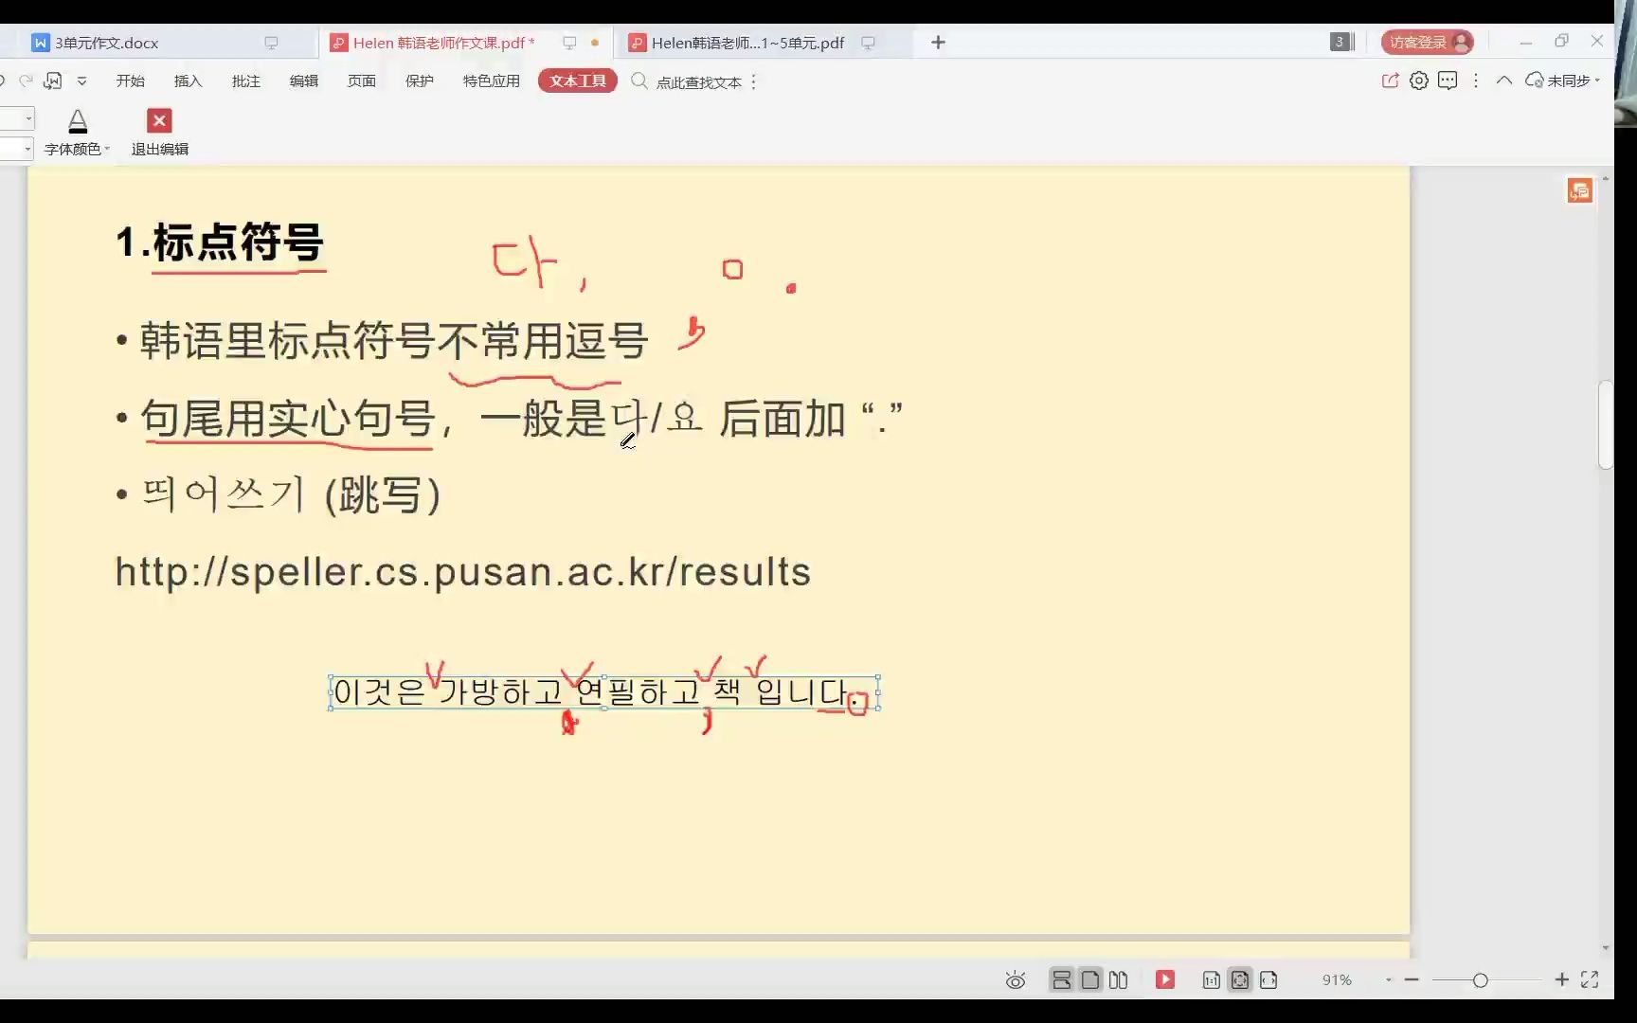Open the 91% zoom level dropdown
The image size is (1637, 1023).
pyautogui.click(x=1389, y=980)
